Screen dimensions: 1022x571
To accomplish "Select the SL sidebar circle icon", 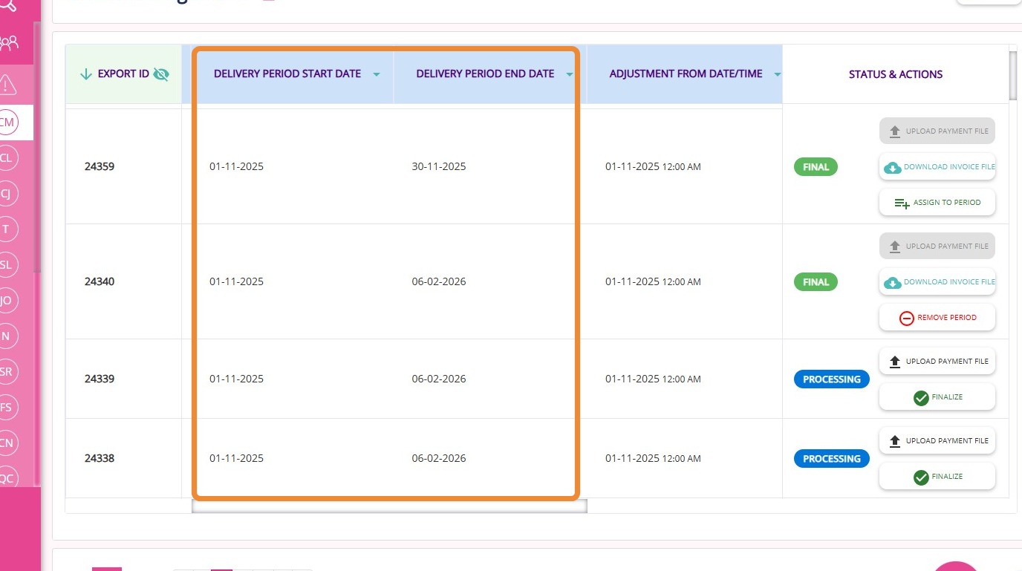I will [7, 264].
